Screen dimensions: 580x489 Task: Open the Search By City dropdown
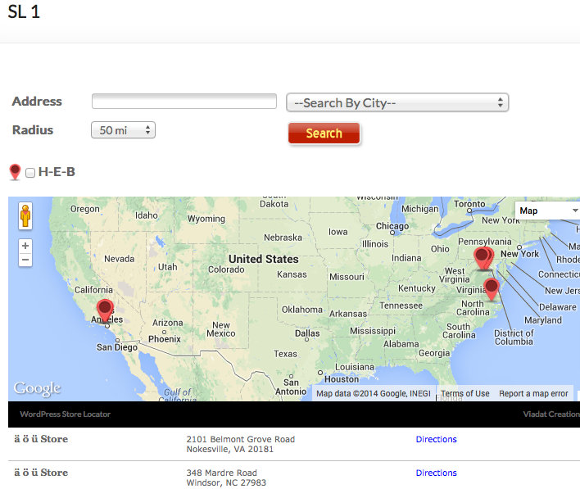pyautogui.click(x=397, y=102)
